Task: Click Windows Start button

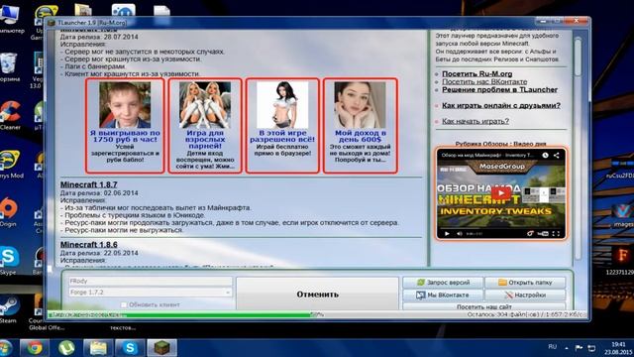Action: [5, 348]
